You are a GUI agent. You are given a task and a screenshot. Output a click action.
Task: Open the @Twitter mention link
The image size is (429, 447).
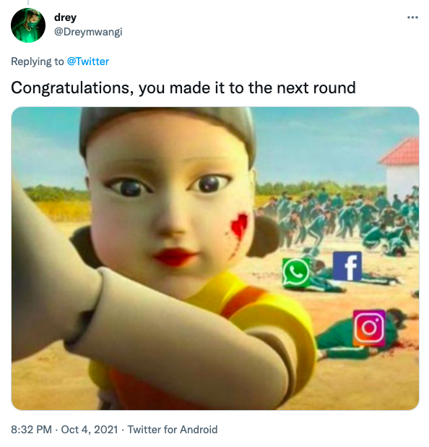click(87, 61)
